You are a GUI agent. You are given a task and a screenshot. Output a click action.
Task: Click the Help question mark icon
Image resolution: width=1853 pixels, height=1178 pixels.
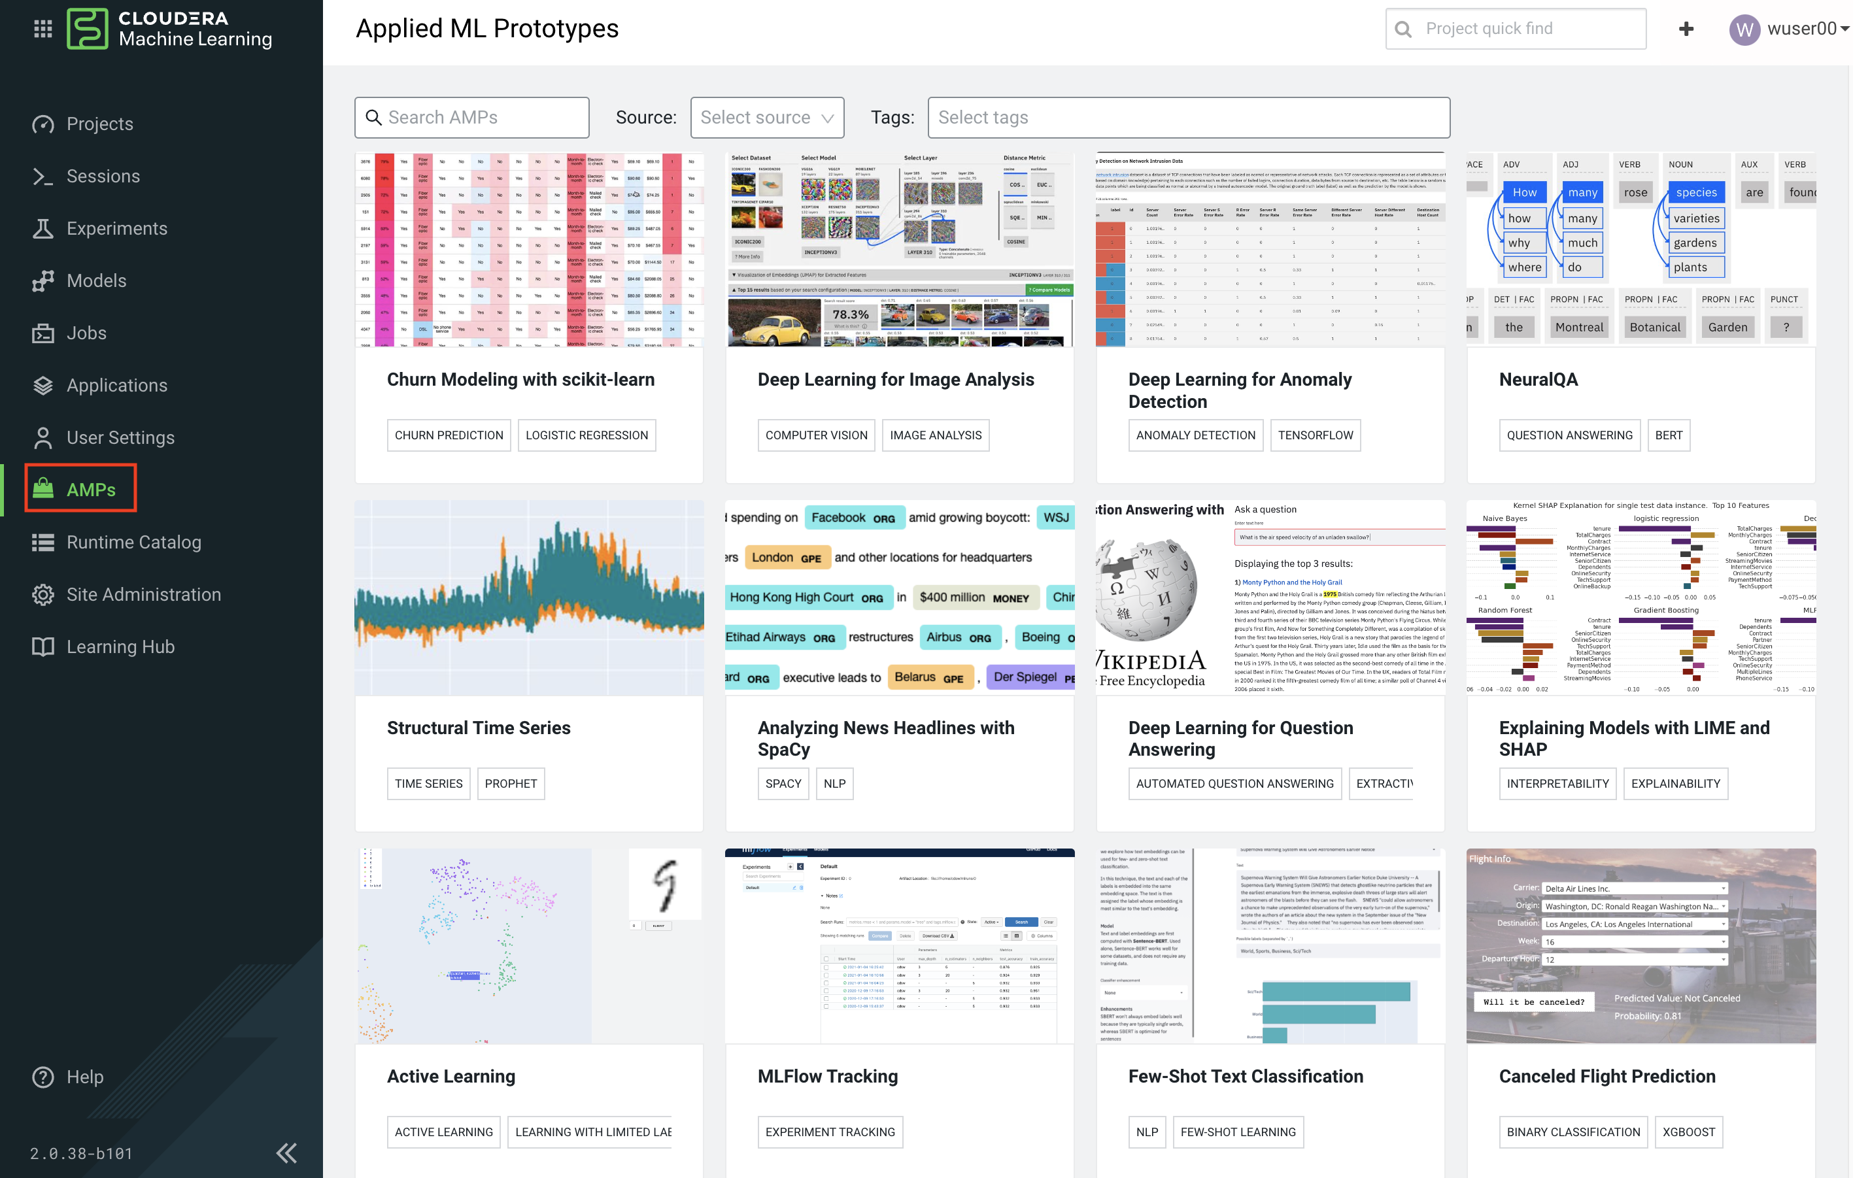pos(43,1077)
